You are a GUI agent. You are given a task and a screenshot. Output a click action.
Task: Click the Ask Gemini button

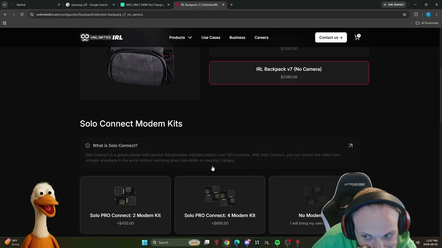pos(393,5)
